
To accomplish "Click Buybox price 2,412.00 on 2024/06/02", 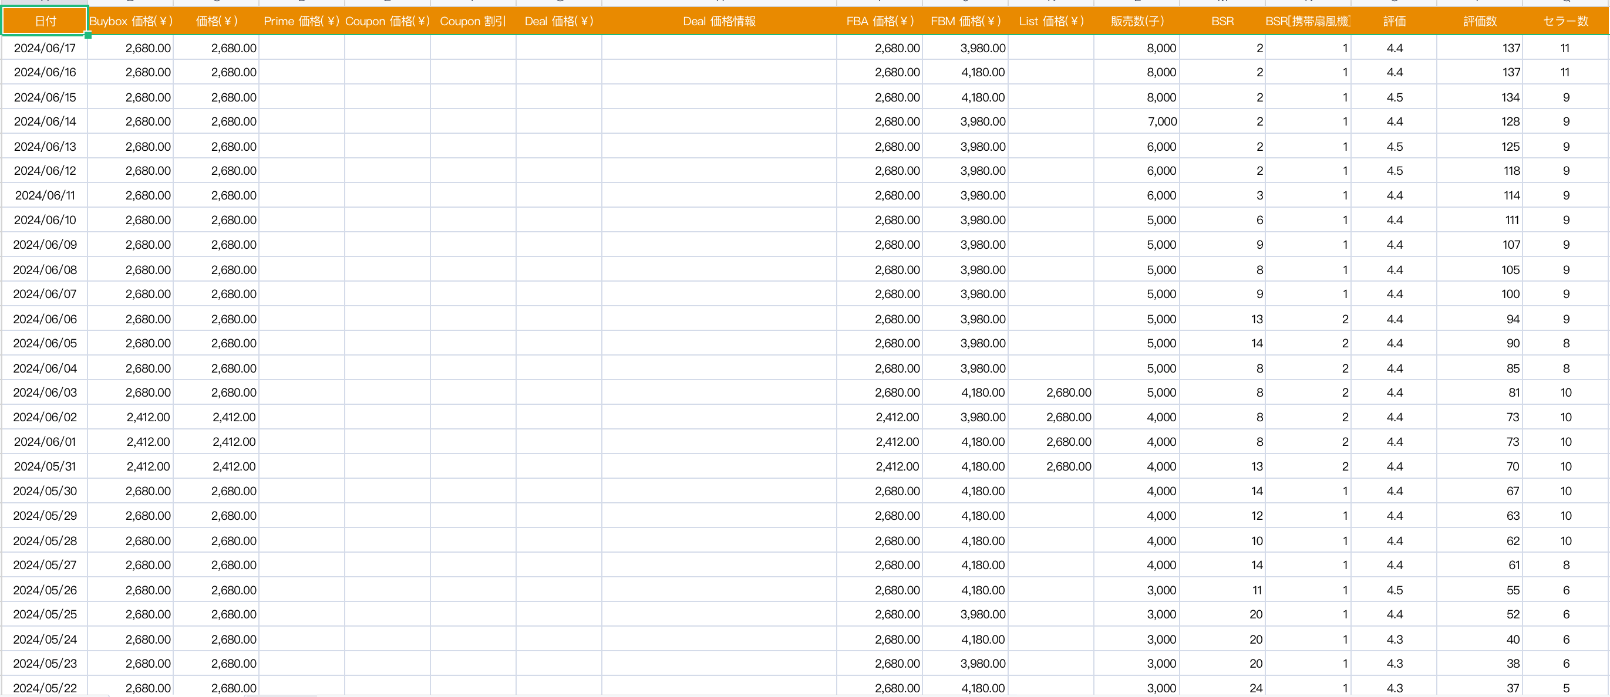I will pyautogui.click(x=130, y=417).
